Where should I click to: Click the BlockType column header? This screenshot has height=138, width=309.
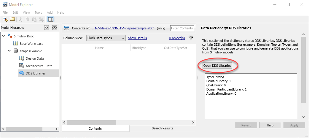139,48
